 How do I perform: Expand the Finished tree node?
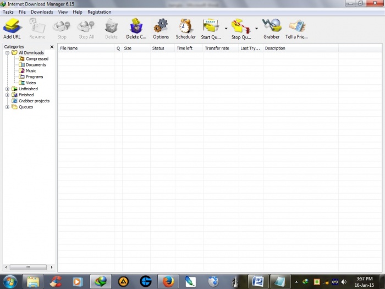pos(7,95)
